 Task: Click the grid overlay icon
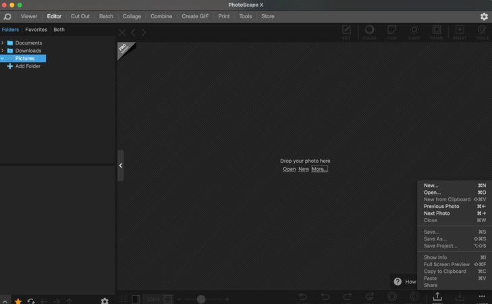(124, 299)
